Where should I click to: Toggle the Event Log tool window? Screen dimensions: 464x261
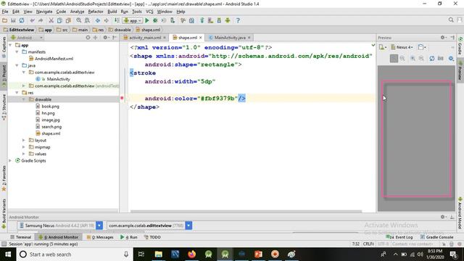tap(399, 237)
